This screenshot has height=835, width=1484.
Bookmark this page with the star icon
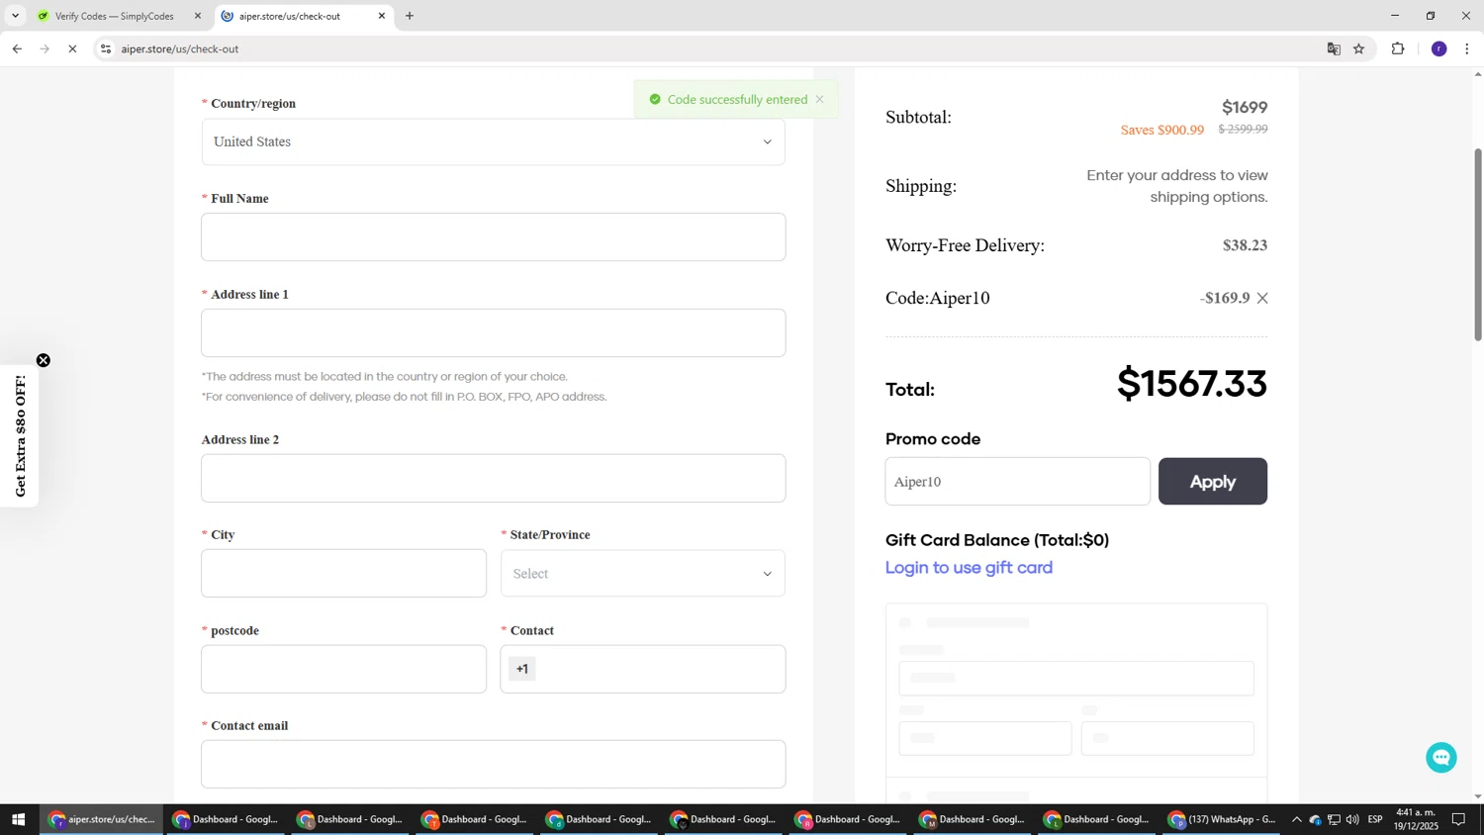[1359, 48]
